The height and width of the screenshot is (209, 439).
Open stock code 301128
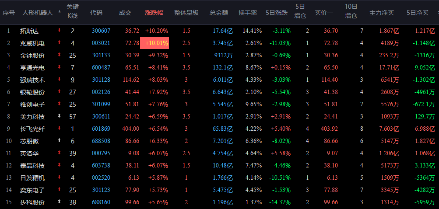point(101,80)
